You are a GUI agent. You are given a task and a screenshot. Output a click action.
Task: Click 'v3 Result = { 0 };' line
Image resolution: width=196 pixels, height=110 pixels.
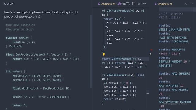[x=118, y=83]
